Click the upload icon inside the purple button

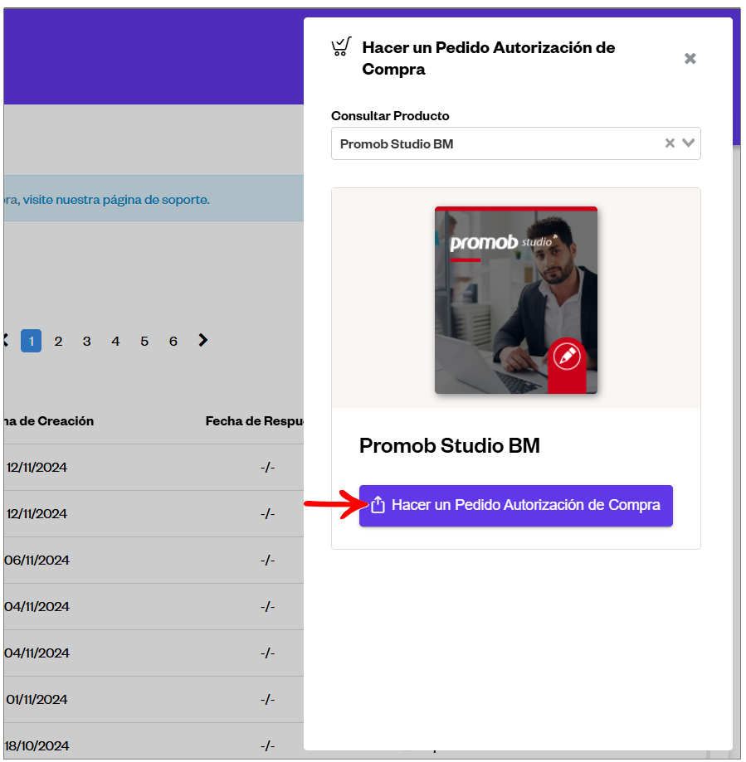(x=378, y=505)
